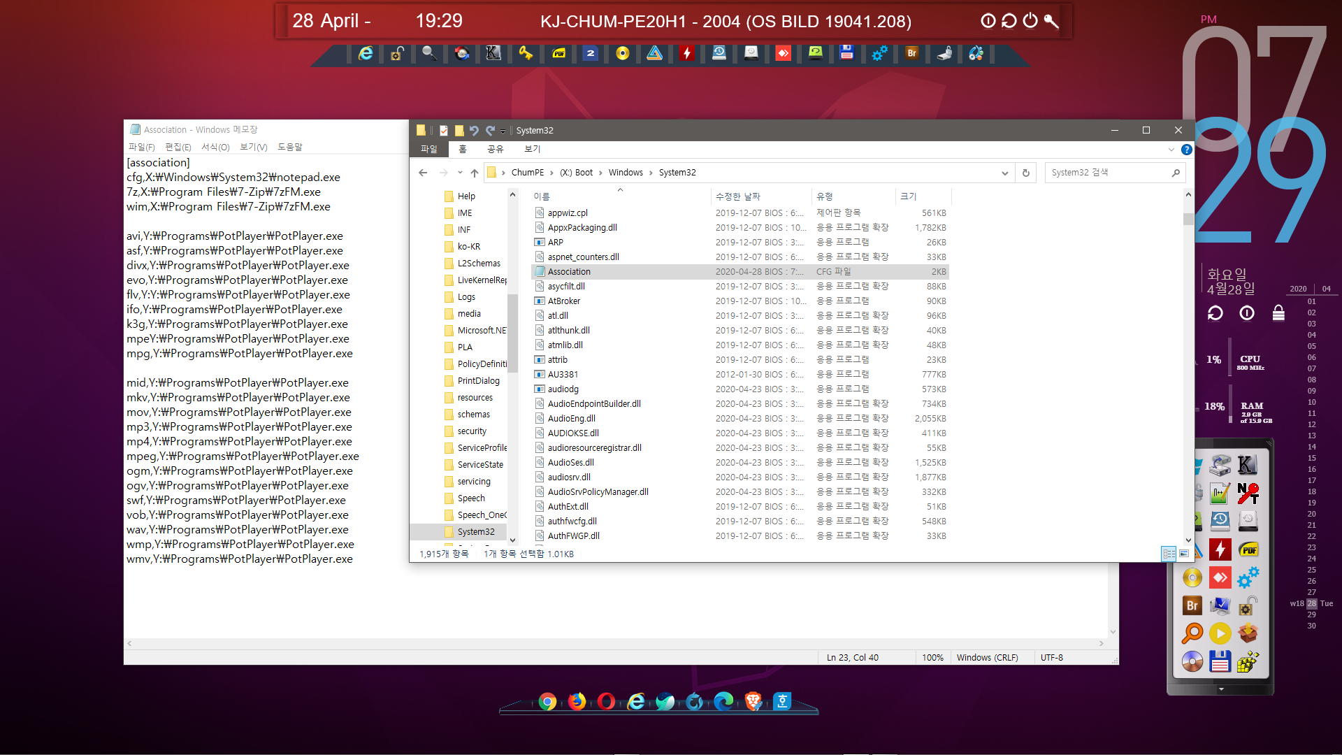Click Notepad horizontal scrollbar right arrow
This screenshot has width=1342, height=755.
(x=1102, y=643)
